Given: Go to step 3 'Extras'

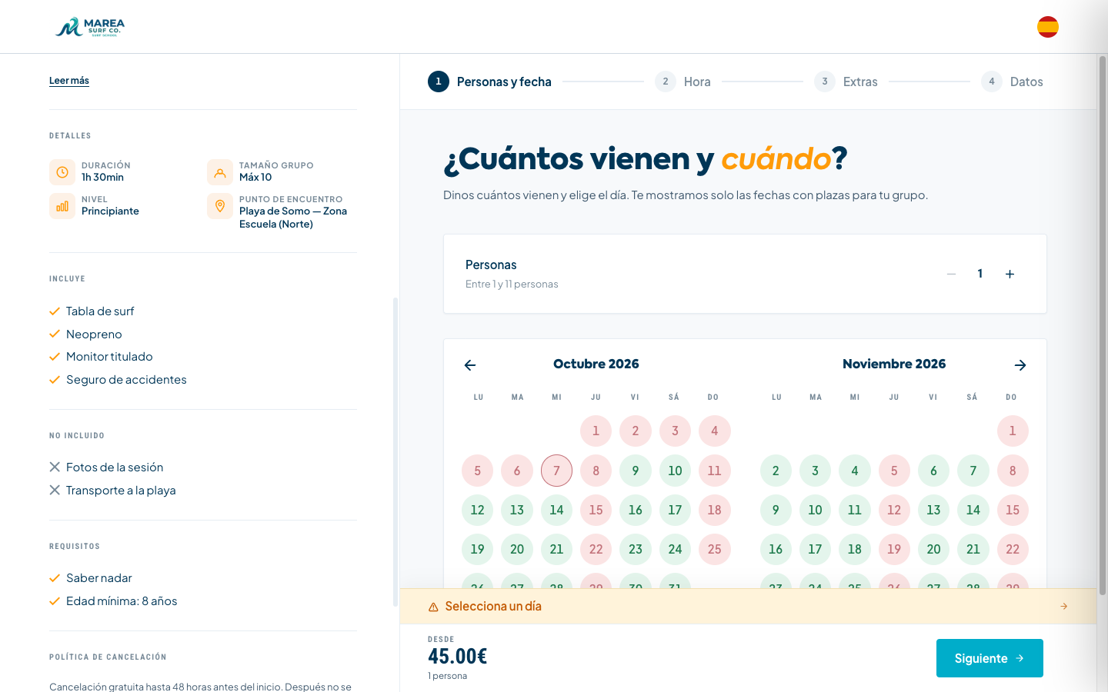Looking at the screenshot, I should coord(846,82).
